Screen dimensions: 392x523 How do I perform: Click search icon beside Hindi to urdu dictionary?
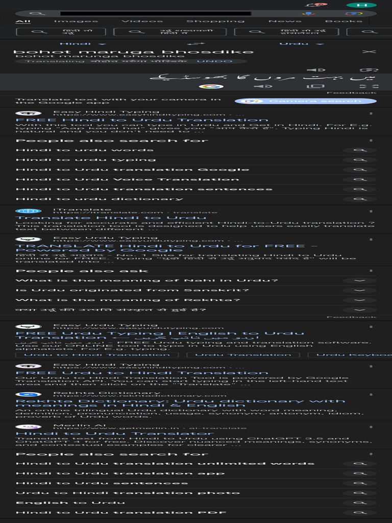[x=360, y=199]
